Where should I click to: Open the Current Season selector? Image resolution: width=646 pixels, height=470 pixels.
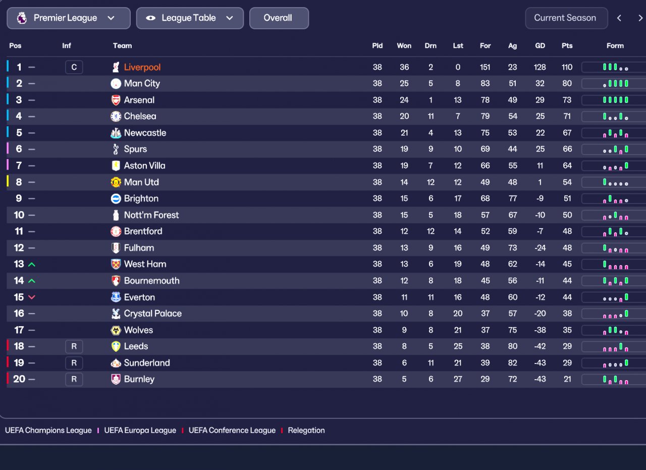point(565,18)
